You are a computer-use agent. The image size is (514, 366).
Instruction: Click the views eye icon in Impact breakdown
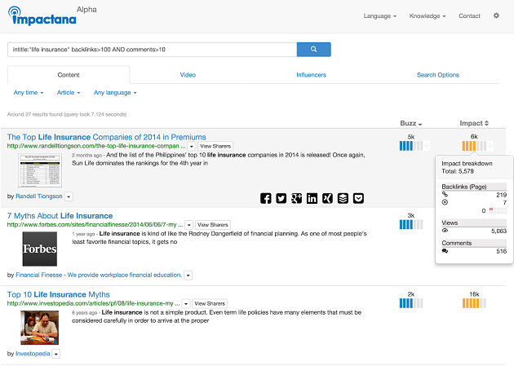[x=445, y=231]
